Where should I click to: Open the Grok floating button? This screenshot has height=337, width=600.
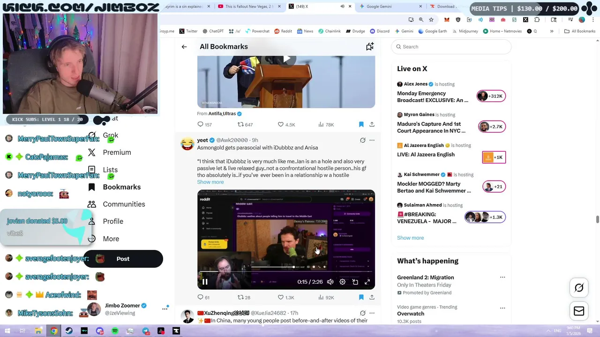tap(579, 288)
